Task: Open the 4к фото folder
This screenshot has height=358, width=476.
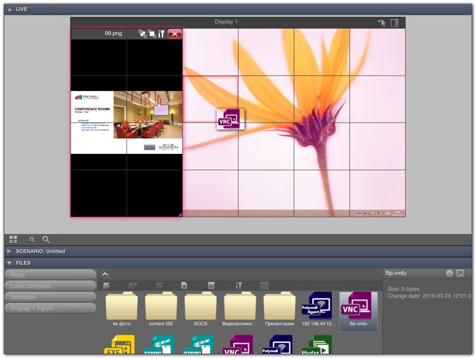Action: (121, 309)
